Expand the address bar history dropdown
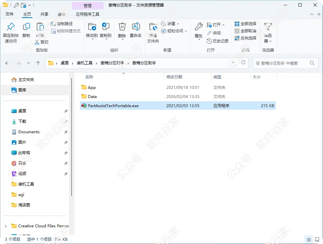This screenshot has width=323, height=244. 233,62
